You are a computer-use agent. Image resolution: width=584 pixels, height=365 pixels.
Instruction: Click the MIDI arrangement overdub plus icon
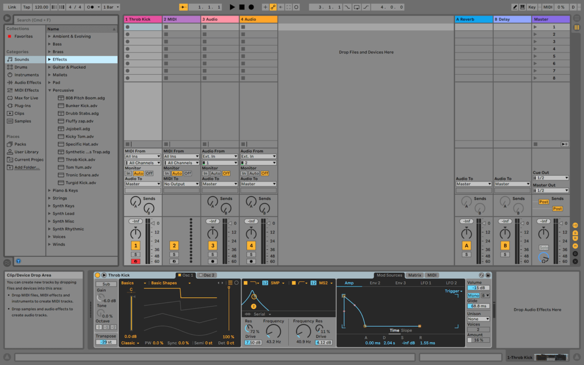pyautogui.click(x=265, y=7)
